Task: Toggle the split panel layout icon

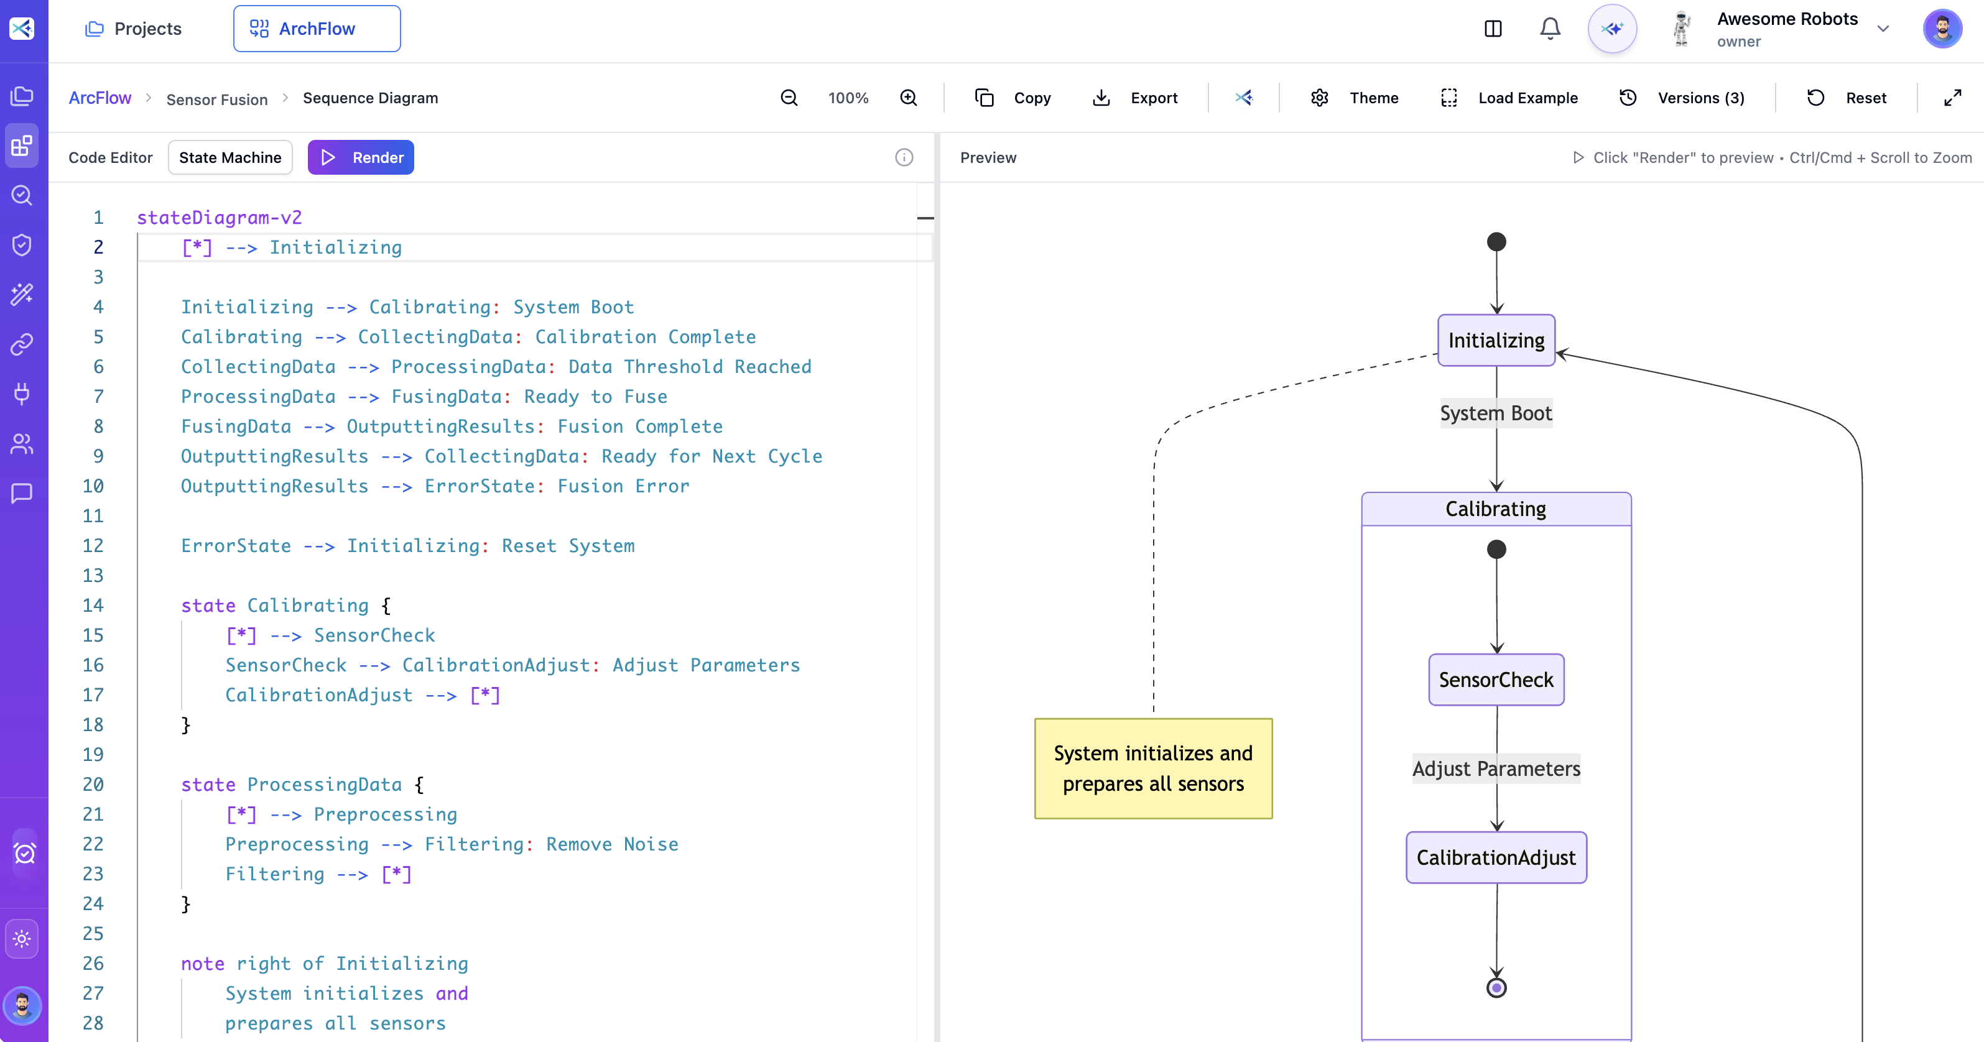Action: [1493, 29]
